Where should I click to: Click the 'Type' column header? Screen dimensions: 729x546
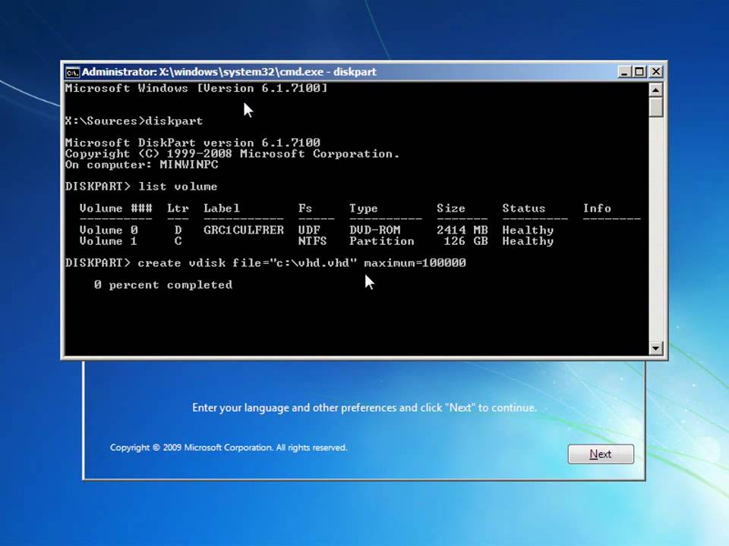pyautogui.click(x=364, y=209)
